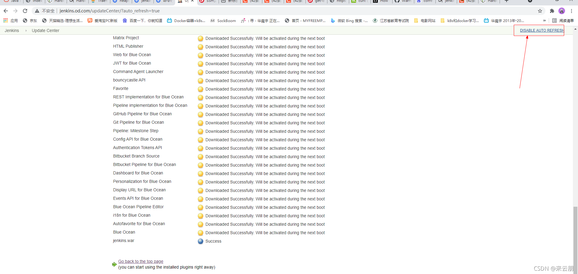Click status ball for i18n for Blue Ocean
578x274 pixels.
point(201,216)
